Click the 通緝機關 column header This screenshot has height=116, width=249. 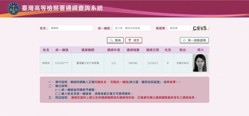point(88,50)
